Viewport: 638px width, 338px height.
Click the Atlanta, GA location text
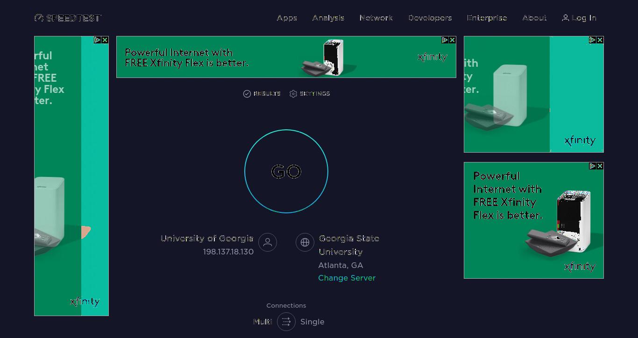click(x=341, y=265)
